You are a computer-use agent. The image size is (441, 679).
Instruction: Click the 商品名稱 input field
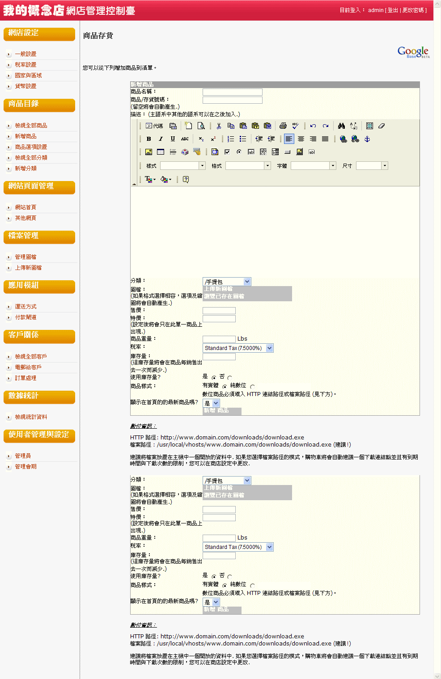click(x=232, y=92)
